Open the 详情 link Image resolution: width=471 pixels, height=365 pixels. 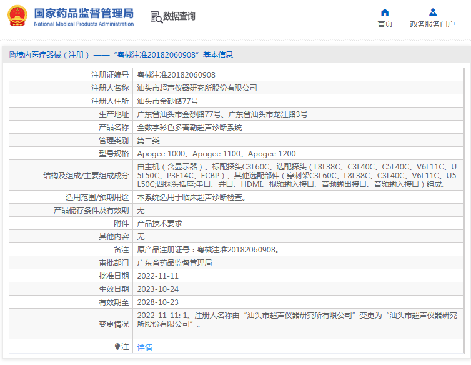[144, 347]
